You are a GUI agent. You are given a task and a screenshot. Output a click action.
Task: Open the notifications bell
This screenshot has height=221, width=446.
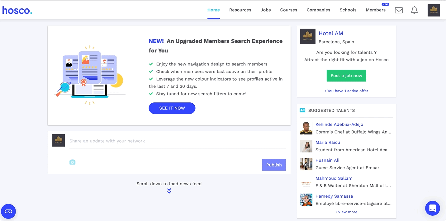click(x=414, y=10)
